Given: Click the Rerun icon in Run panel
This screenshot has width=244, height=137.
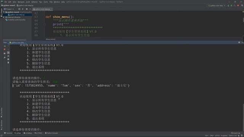Looking at the screenshot, I should pyautogui.click(x=5, y=46).
